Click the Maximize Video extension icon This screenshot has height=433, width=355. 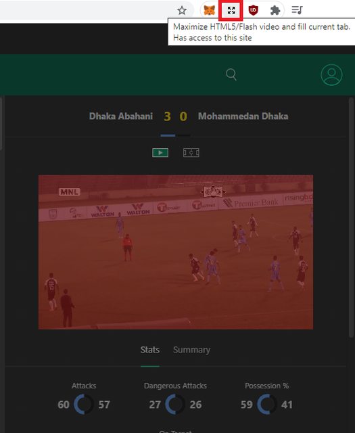point(231,11)
